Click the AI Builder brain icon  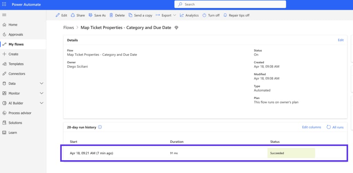pyautogui.click(x=4, y=103)
